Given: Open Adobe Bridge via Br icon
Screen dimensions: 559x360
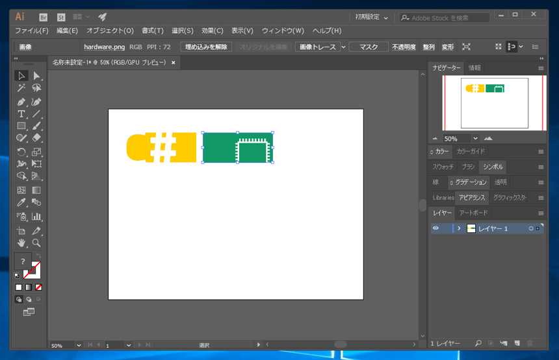Looking at the screenshot, I should [43, 17].
